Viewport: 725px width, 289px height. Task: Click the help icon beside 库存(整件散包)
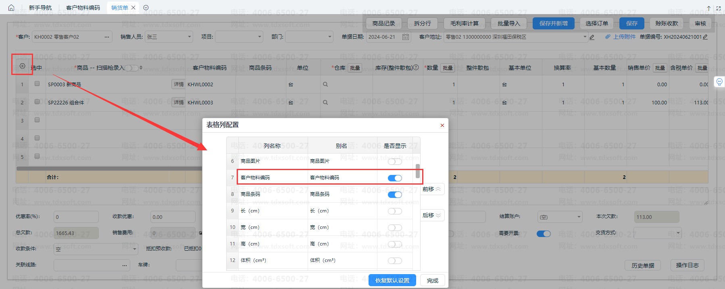pyautogui.click(x=416, y=68)
